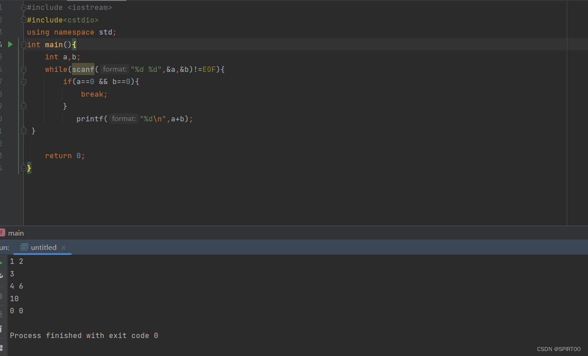
Task: Click the 'return 0;' line
Action: click(x=65, y=156)
